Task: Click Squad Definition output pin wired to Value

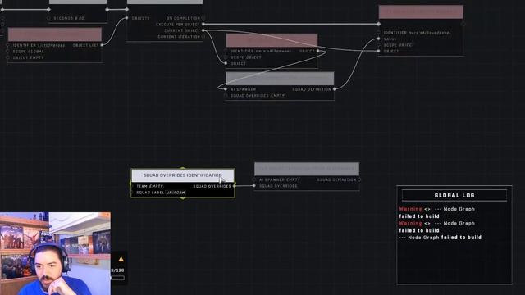Action: click(x=335, y=89)
